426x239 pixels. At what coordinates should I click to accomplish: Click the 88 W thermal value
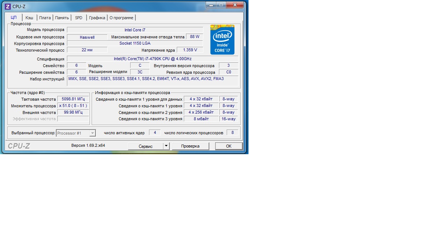[195, 37]
